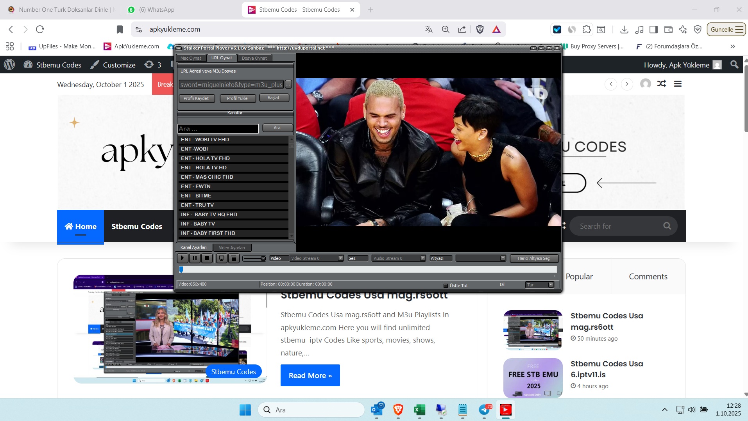Open the Güncelle browser menu
Viewport: 748px width, 421px height.
click(x=727, y=29)
